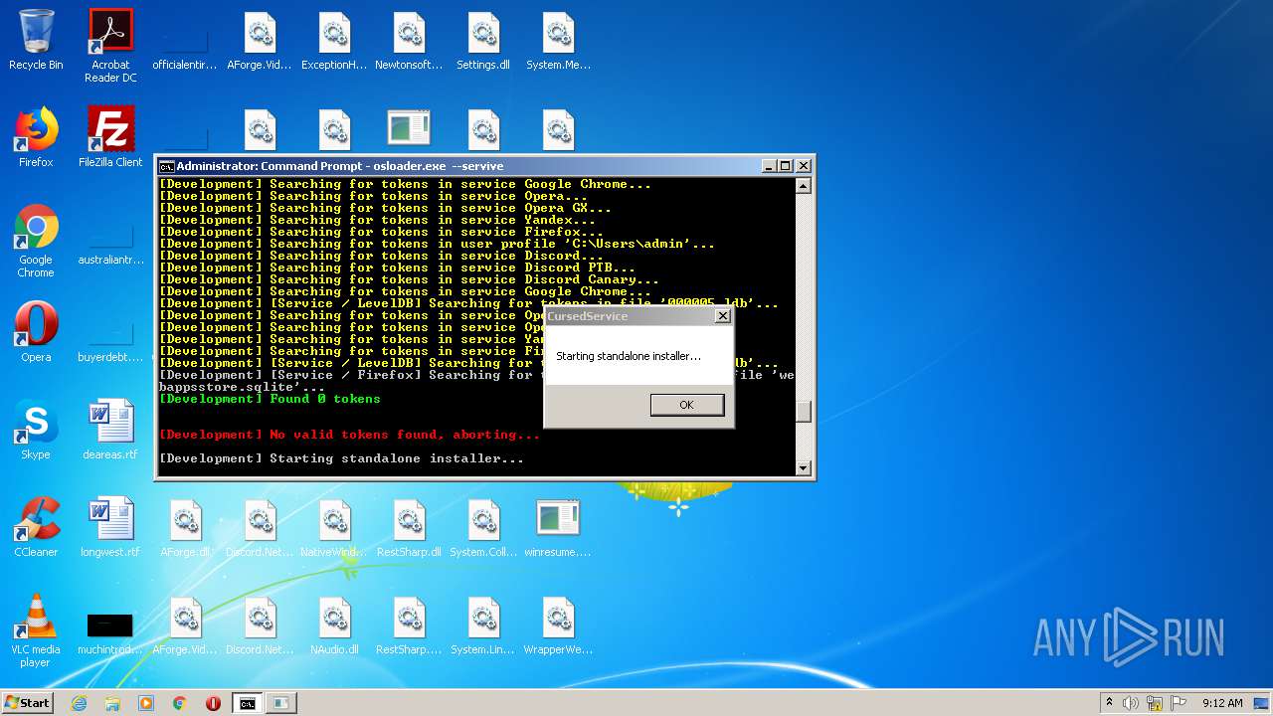The image size is (1273, 716).
Task: Select the winresume... file icon
Action: coord(558,527)
